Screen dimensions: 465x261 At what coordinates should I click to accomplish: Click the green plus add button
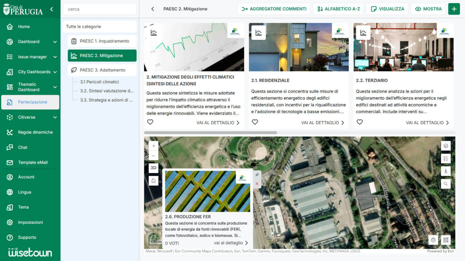[454, 9]
